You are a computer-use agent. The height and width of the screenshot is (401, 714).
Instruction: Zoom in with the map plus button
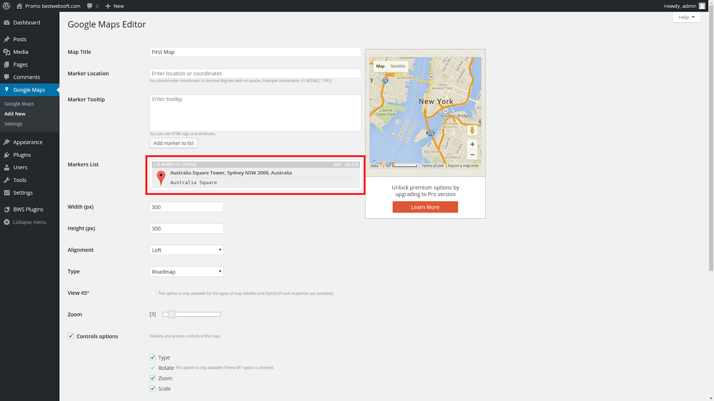tap(472, 144)
